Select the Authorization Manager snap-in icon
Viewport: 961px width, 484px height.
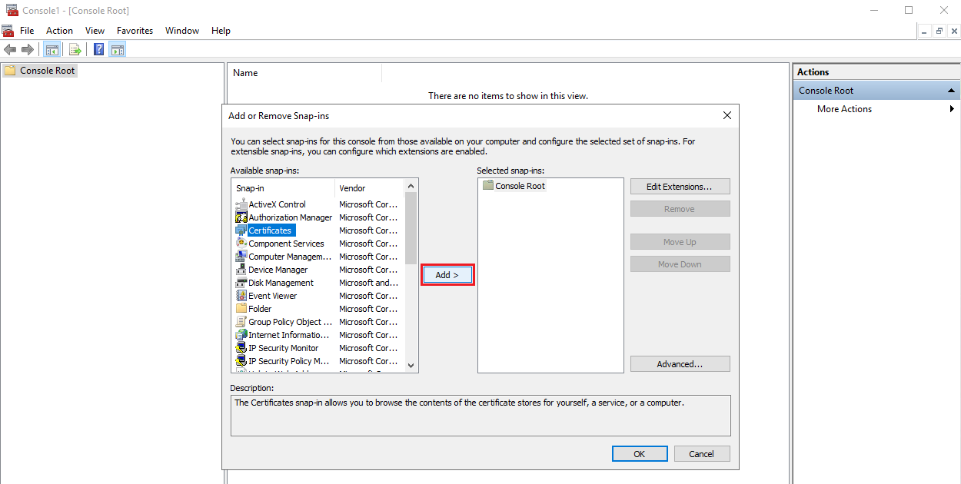click(241, 217)
